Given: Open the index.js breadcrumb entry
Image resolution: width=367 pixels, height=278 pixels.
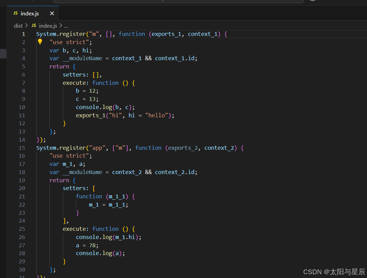Looking at the screenshot, I should 48,26.
